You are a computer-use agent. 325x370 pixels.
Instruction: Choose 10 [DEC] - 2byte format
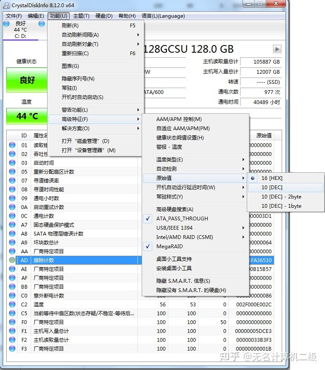285,196
